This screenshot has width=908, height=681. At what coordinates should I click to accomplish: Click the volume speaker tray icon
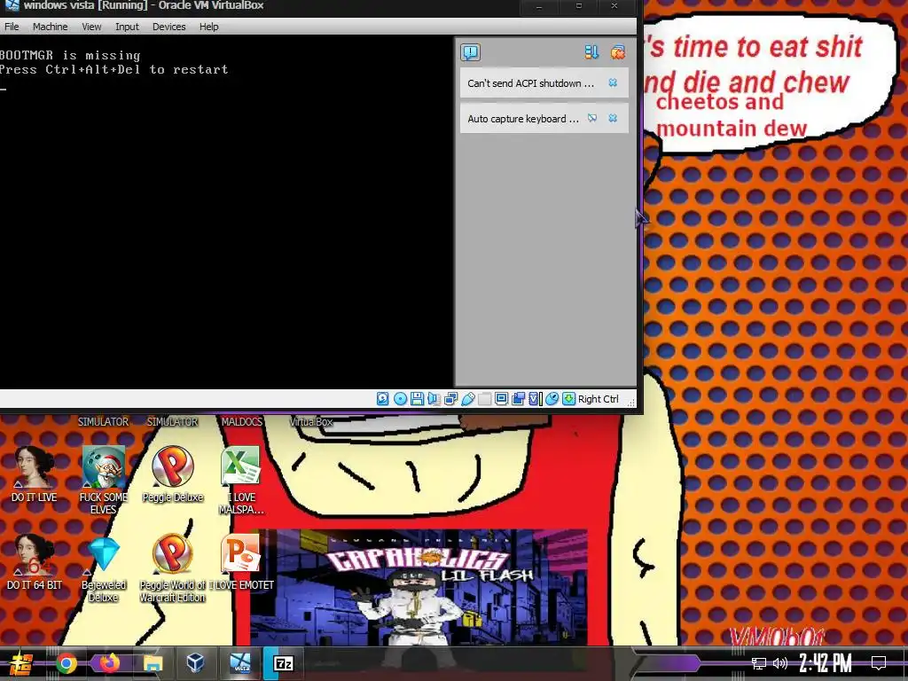coord(780,663)
